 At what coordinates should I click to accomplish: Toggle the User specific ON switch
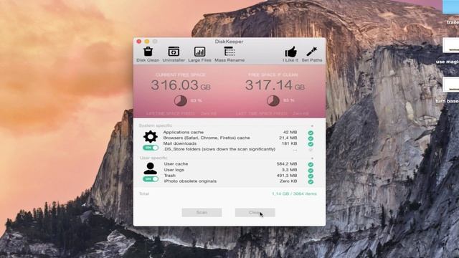click(151, 178)
